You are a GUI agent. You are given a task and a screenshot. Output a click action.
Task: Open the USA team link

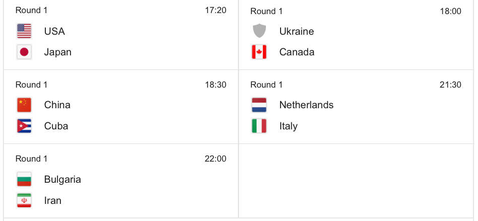54,31
